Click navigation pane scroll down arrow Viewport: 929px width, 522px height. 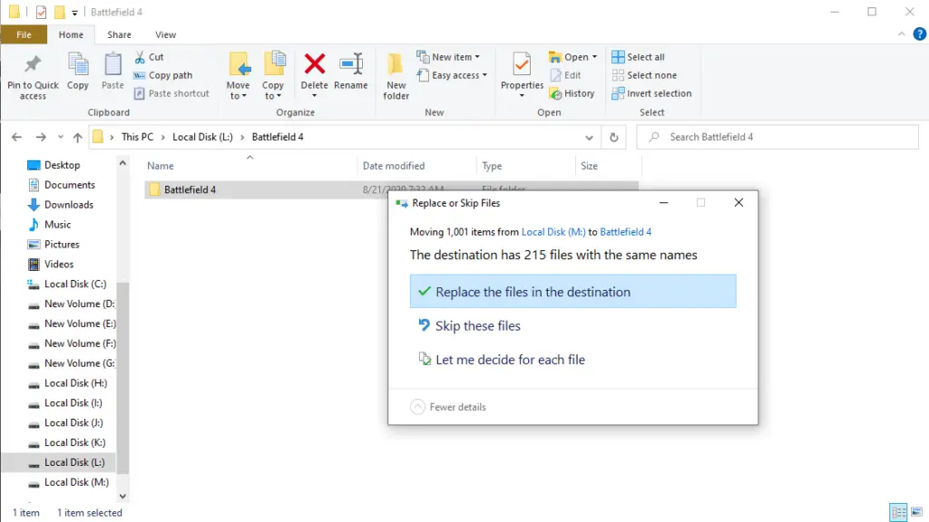click(122, 497)
